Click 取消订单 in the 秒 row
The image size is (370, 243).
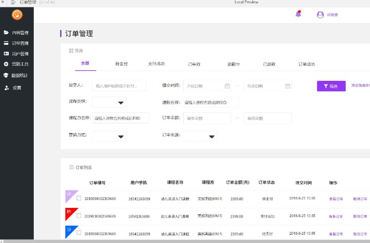360,216
